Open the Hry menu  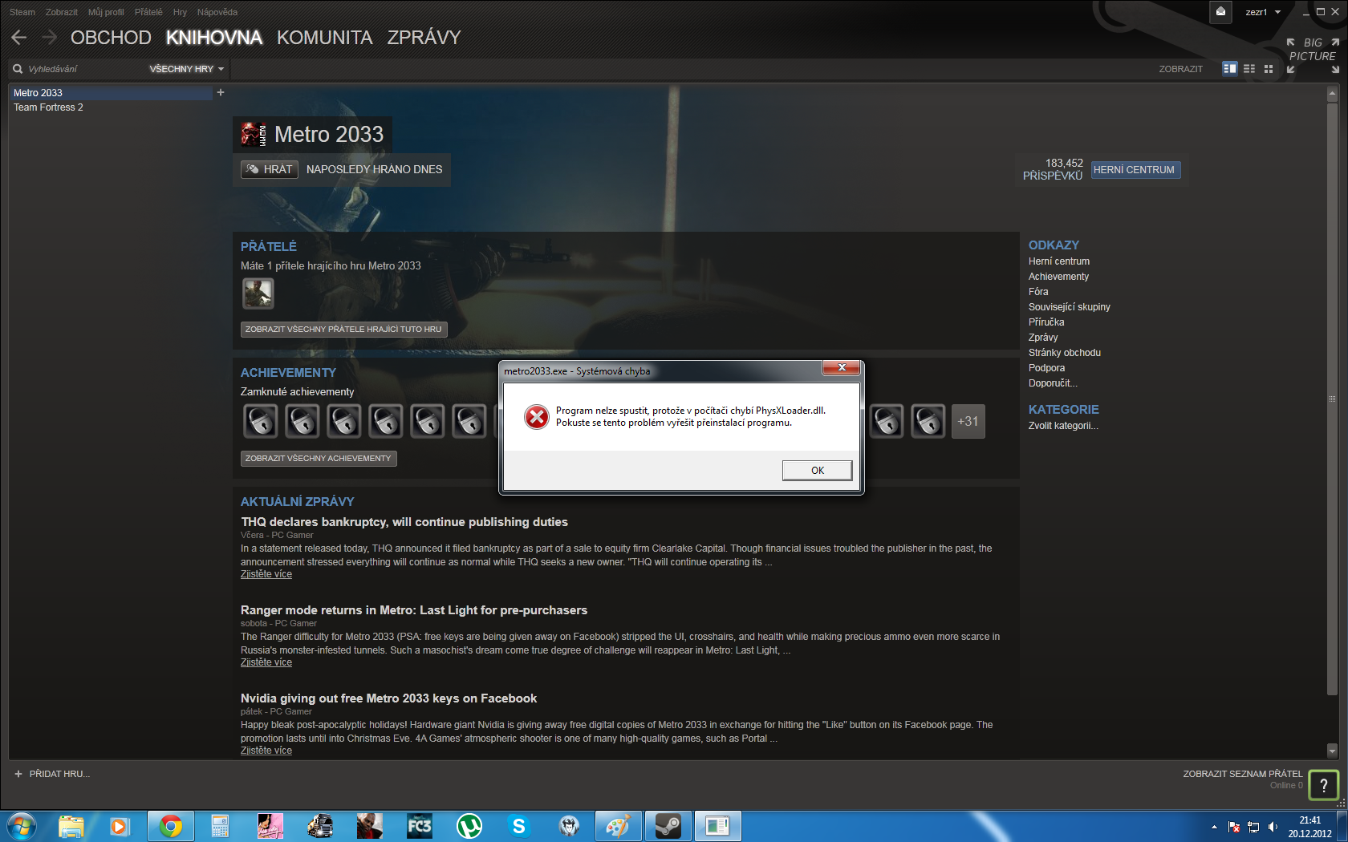(x=180, y=12)
